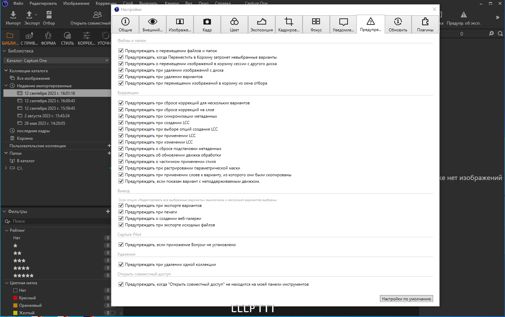
Task: Click Настройки по умолчанию button
Action: click(x=407, y=299)
